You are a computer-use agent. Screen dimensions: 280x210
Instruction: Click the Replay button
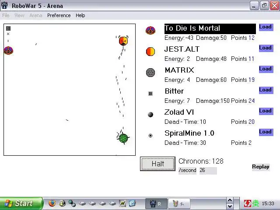(x=261, y=167)
